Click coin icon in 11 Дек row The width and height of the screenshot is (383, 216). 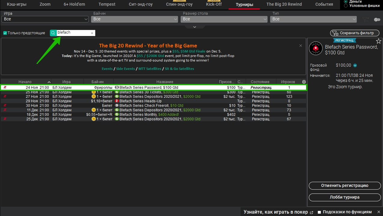94,110
